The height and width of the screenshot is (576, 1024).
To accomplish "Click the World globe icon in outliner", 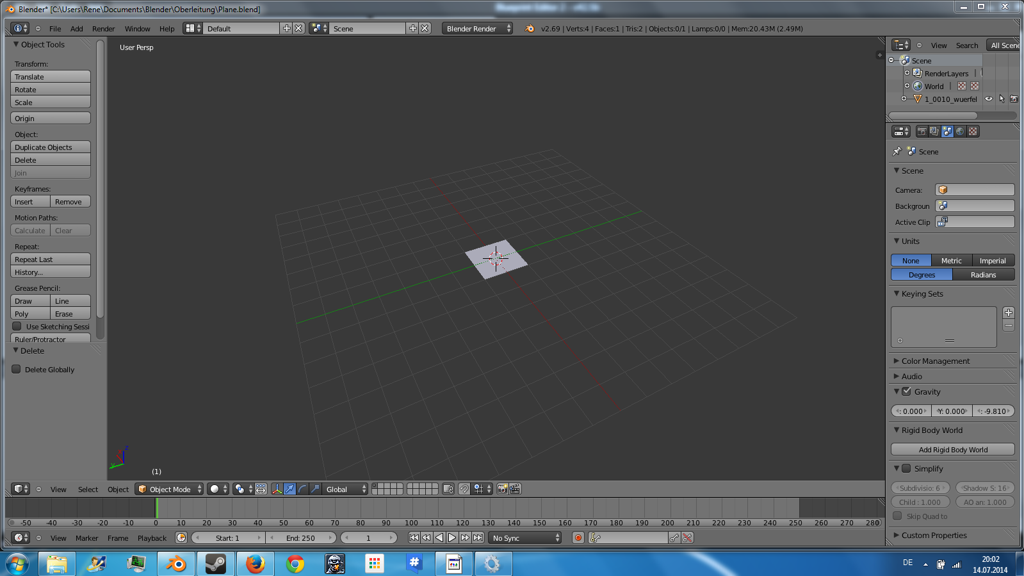I will point(917,86).
